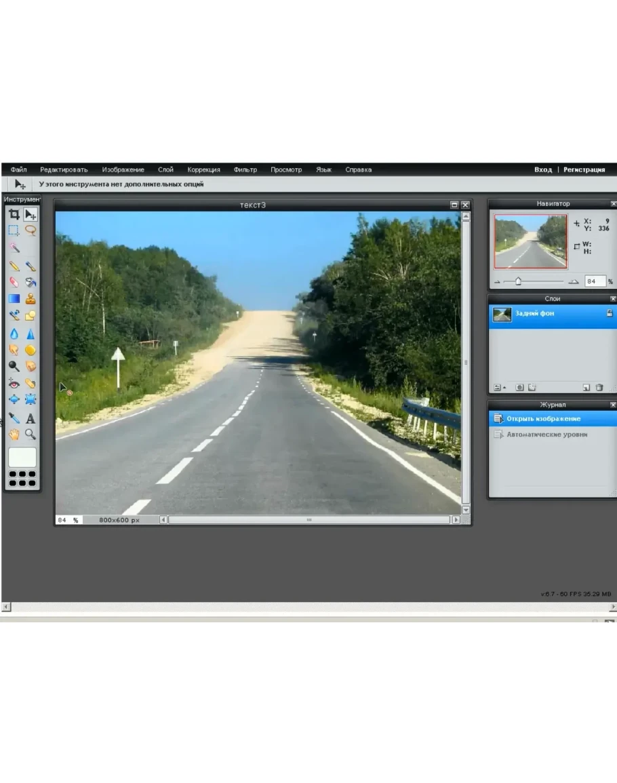Select the Lasso tool

tap(31, 230)
